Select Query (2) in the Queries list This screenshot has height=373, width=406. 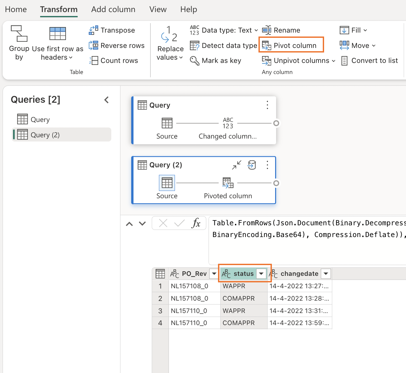(62, 135)
